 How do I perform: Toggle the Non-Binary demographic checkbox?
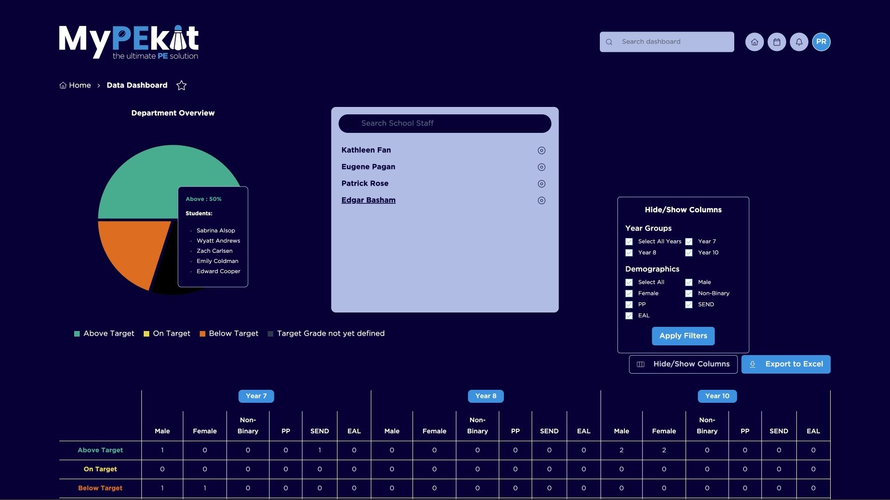click(689, 294)
